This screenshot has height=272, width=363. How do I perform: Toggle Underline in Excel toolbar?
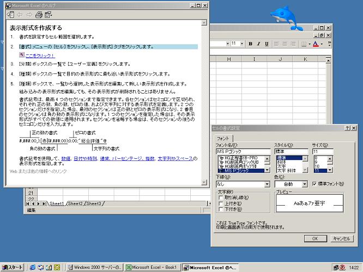point(267,44)
